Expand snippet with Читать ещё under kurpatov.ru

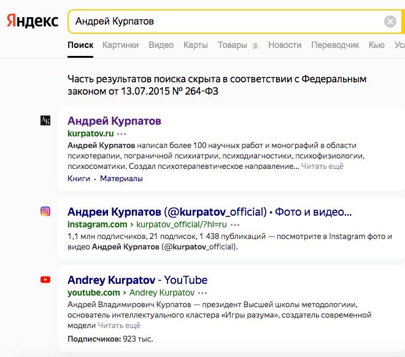pos(322,167)
